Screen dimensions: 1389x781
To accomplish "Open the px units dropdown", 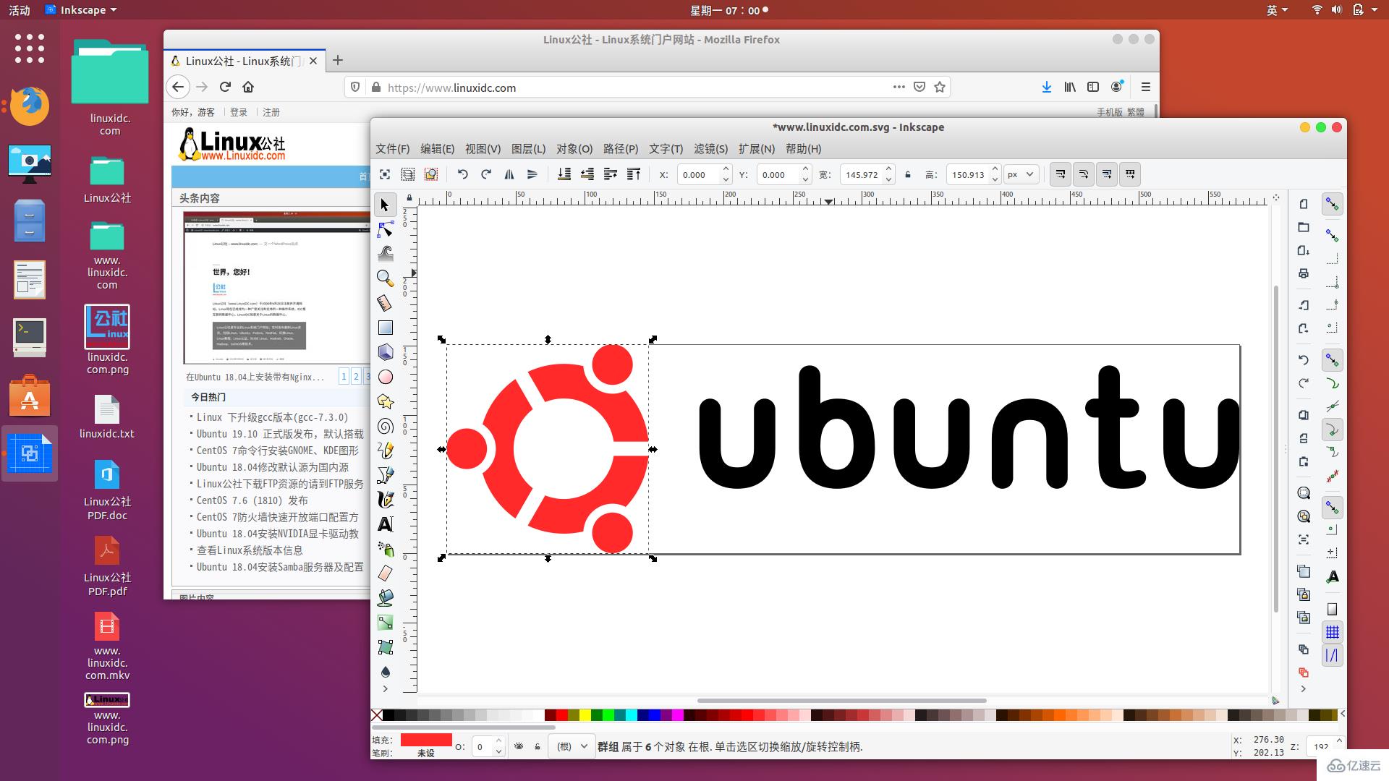I will point(1021,174).
